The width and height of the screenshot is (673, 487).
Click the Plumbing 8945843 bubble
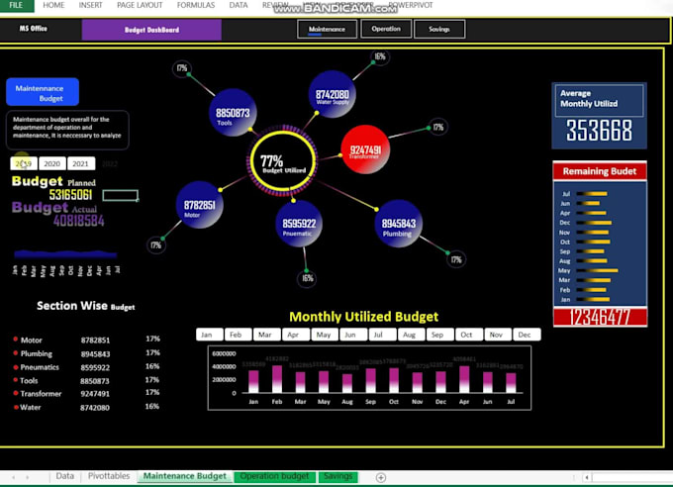(x=399, y=224)
